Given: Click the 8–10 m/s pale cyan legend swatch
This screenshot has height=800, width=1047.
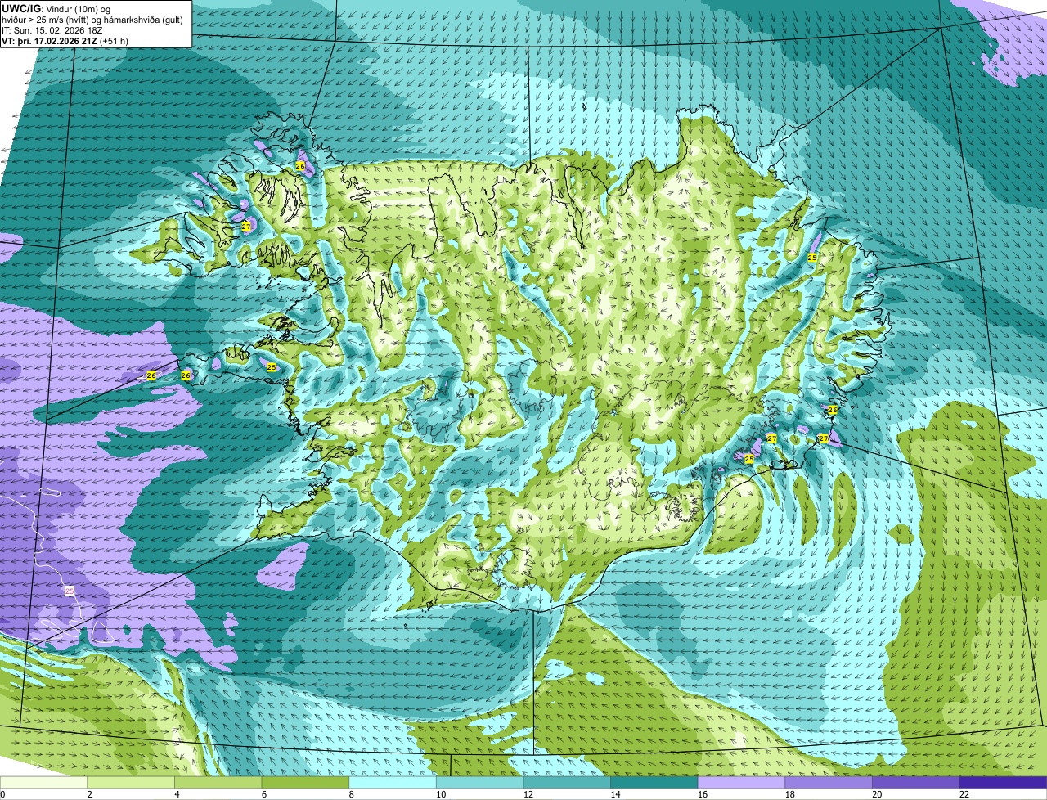Looking at the screenshot, I should point(393,782).
